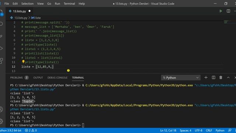Screen dimensions: 236x133
Task: Click 13.lists.py in the breadcrumb
Action: (21, 18)
